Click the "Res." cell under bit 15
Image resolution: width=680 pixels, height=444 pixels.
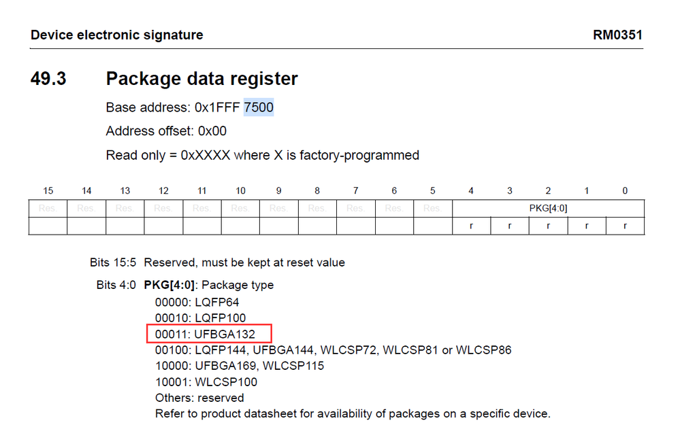[x=48, y=208]
